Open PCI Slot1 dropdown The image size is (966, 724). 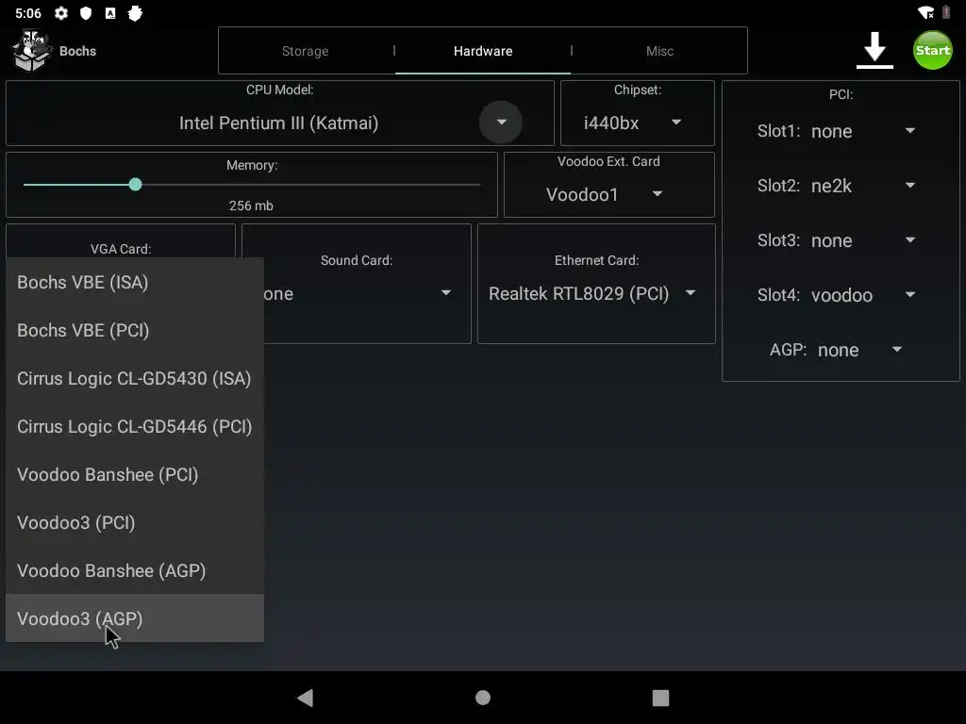862,131
